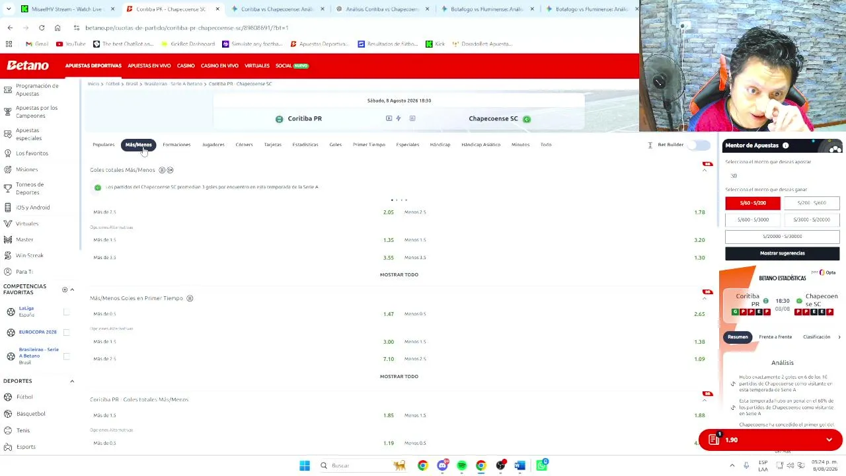
Task: Tick the Brasileirao Serie A Betano checkbox
Action: 66,356
